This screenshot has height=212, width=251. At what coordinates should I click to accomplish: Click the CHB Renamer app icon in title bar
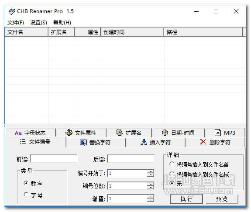(11, 11)
